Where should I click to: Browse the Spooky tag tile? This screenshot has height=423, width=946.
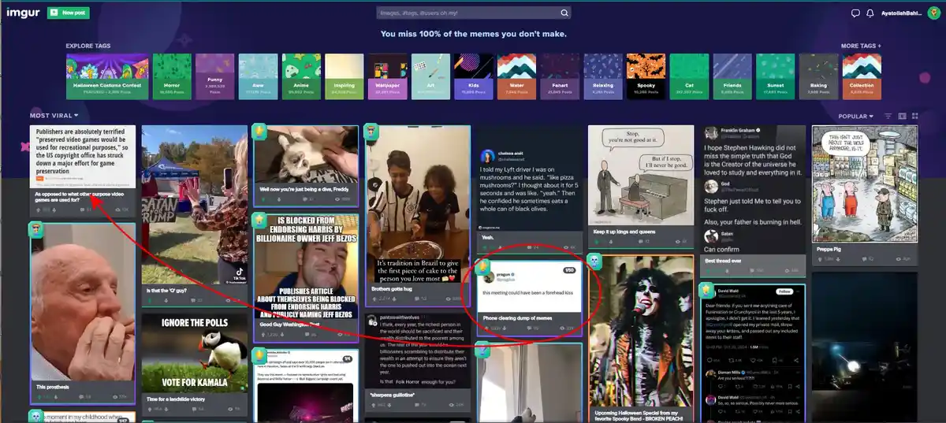(x=646, y=76)
